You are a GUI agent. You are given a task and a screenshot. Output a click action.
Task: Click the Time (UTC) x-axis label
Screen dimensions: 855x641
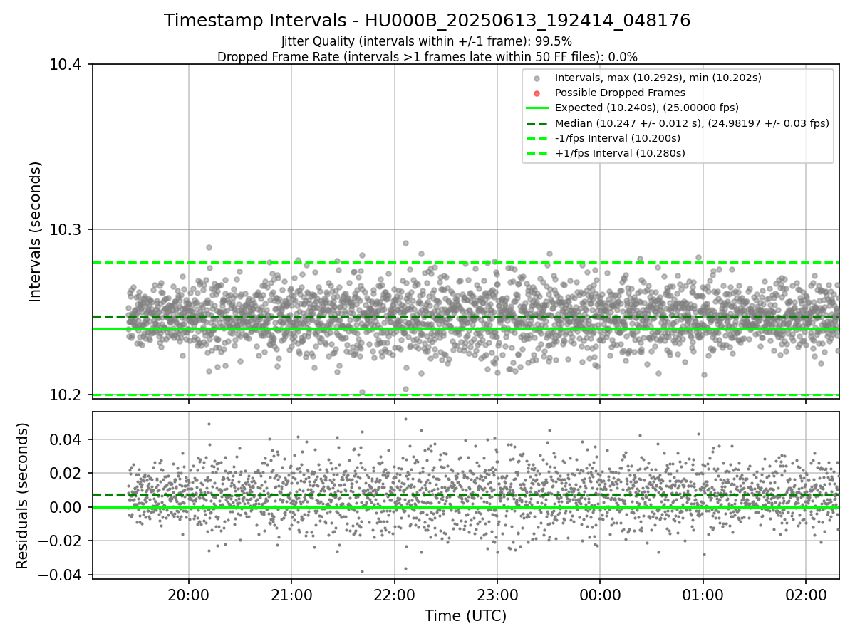(465, 616)
